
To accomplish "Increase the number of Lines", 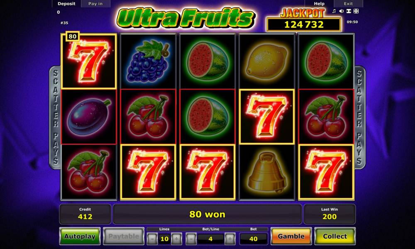I will click(176, 239).
